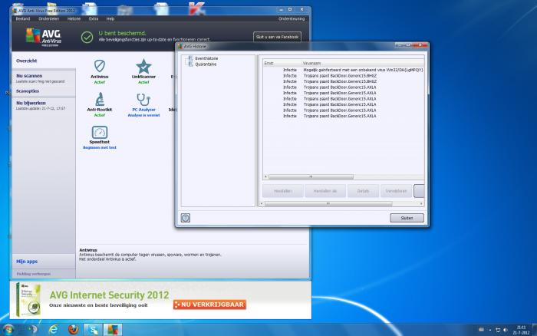537x336 pixels.
Task: Open the PC Analyzer stethoscope icon
Action: (143, 100)
